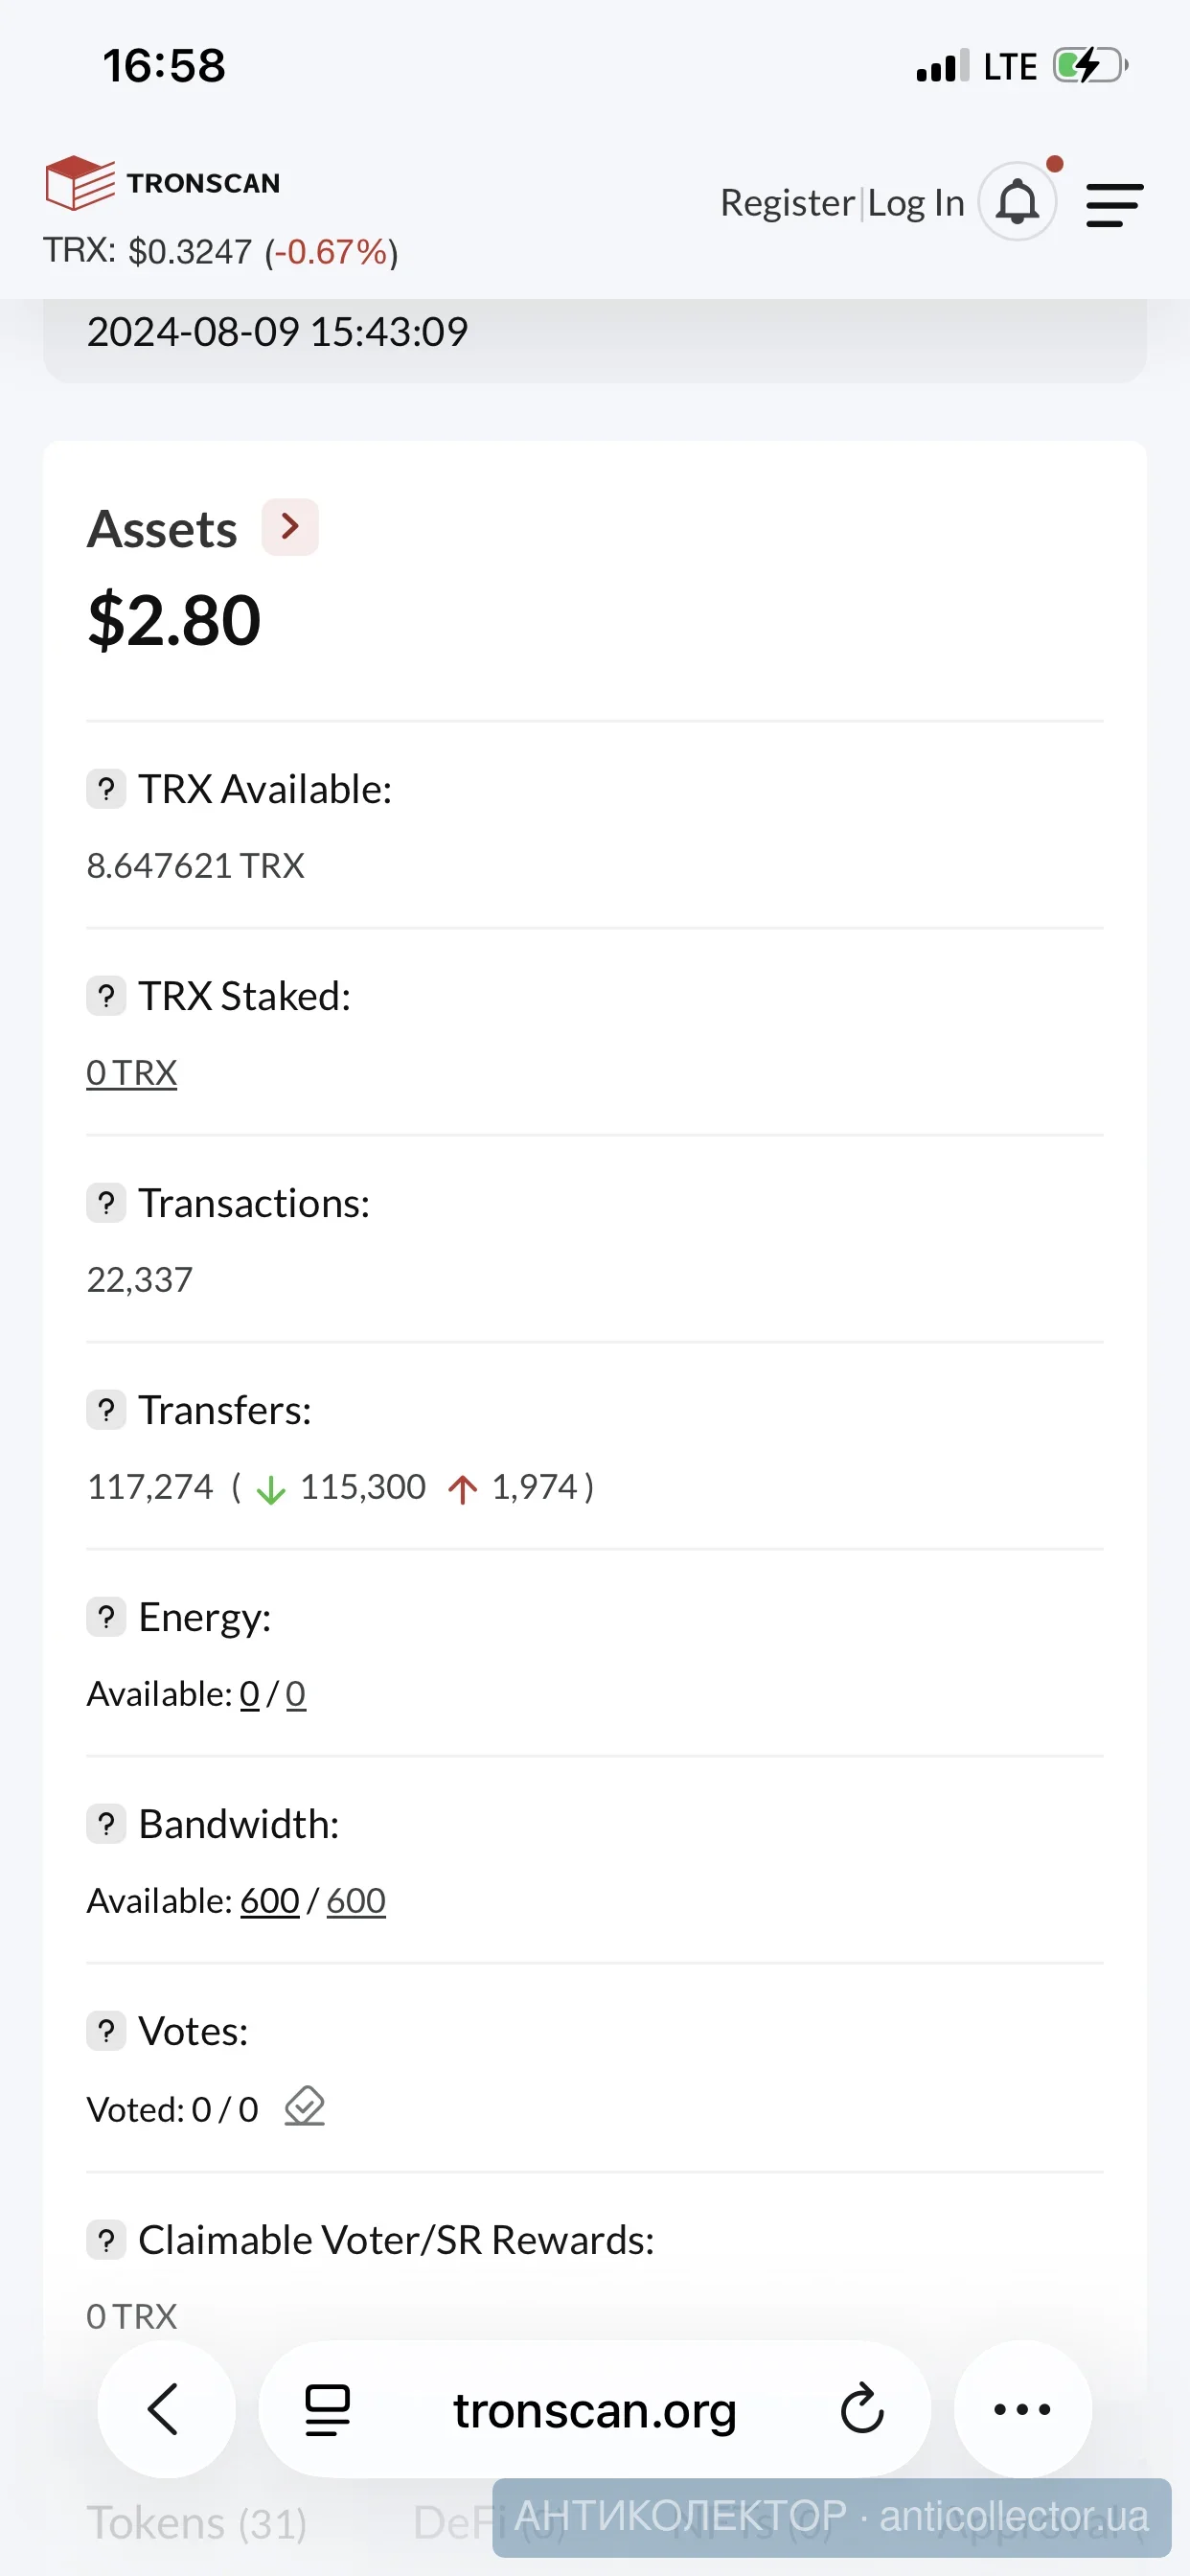The image size is (1190, 2576).
Task: Open the notifications bell icon
Action: (x=1017, y=201)
